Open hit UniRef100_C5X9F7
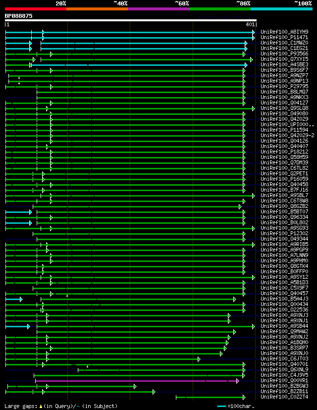 [284, 288]
